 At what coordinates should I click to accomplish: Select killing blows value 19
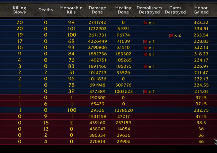(20, 35)
